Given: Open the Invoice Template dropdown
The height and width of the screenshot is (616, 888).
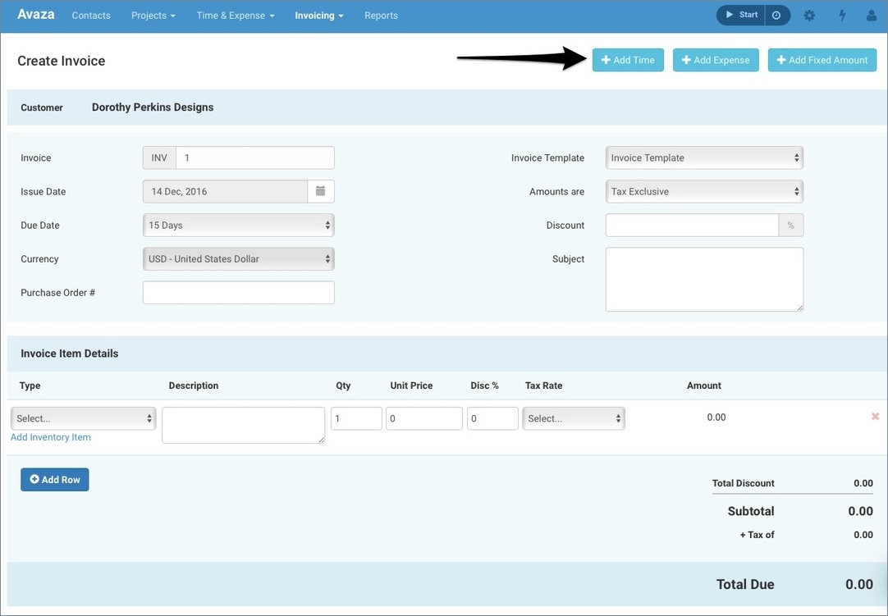Looking at the screenshot, I should tap(703, 157).
